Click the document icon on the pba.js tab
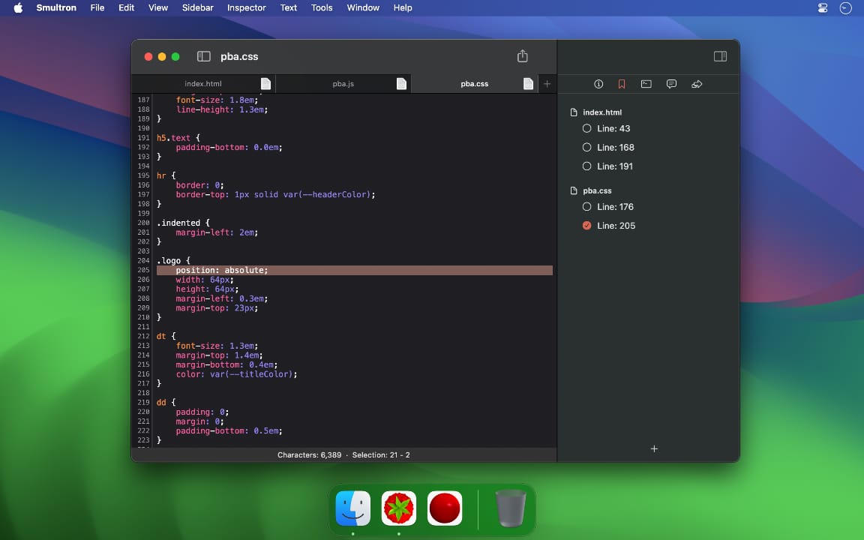Screen dimensions: 864x540 [402, 83]
